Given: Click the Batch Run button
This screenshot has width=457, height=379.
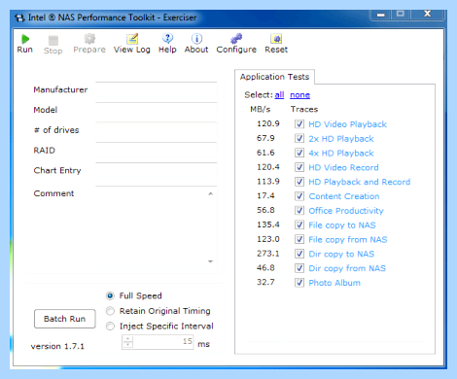Looking at the screenshot, I should 65,319.
